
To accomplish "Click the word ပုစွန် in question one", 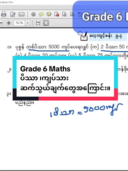I will pos(20,47).
